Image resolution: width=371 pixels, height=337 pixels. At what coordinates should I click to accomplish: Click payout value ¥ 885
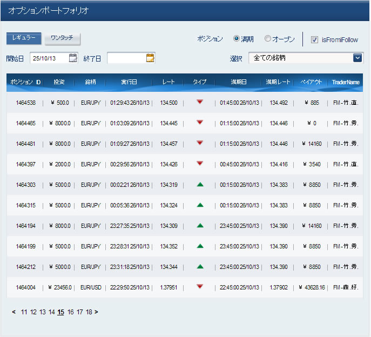click(312, 103)
